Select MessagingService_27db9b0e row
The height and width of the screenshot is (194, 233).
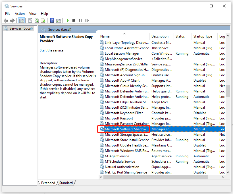tap(162, 64)
